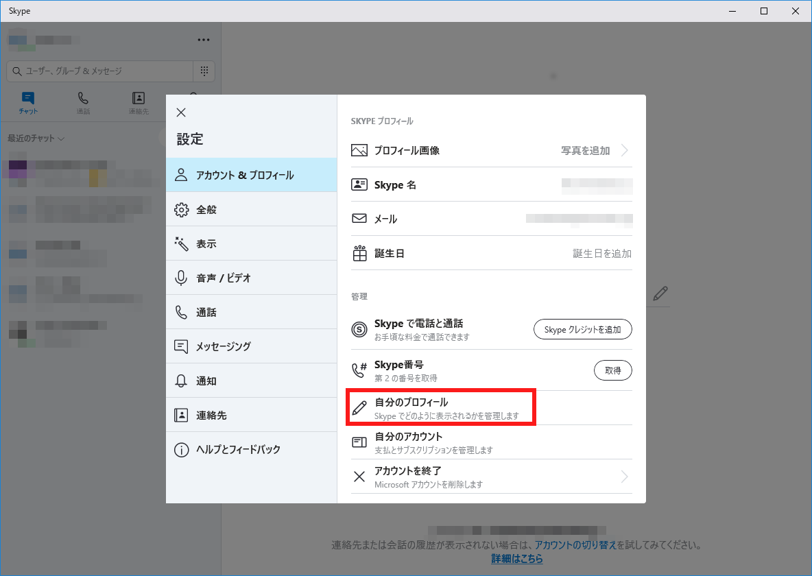Select the メール row
This screenshot has height=576, width=812.
492,219
